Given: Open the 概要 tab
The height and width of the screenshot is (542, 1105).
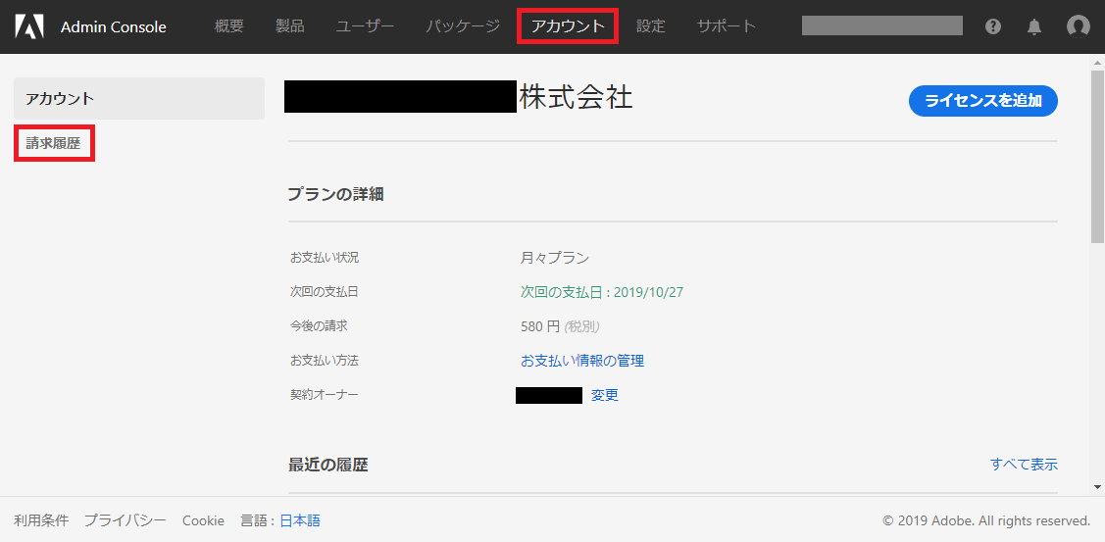Looking at the screenshot, I should tap(229, 26).
